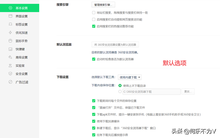This screenshot has height=138, width=220.
Task: Go to 优化加速 settings
Action: pos(20,33)
